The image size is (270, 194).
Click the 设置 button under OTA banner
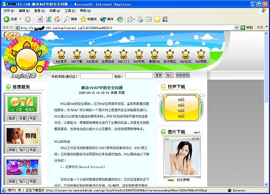(x=22, y=119)
